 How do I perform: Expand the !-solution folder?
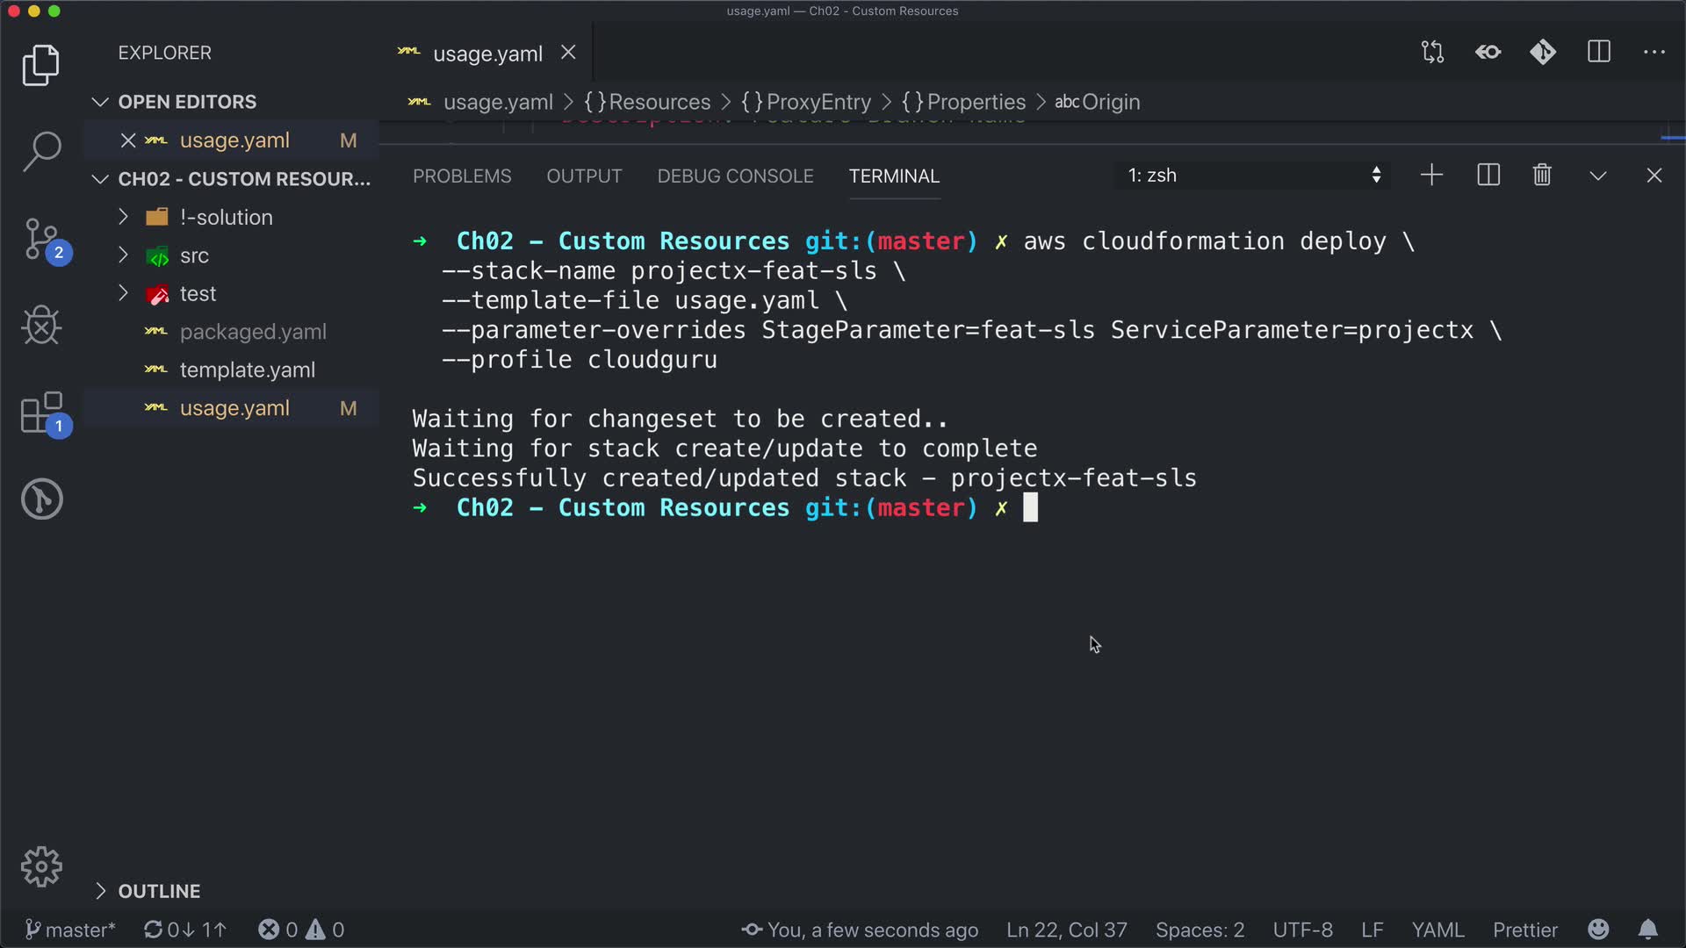tap(226, 217)
